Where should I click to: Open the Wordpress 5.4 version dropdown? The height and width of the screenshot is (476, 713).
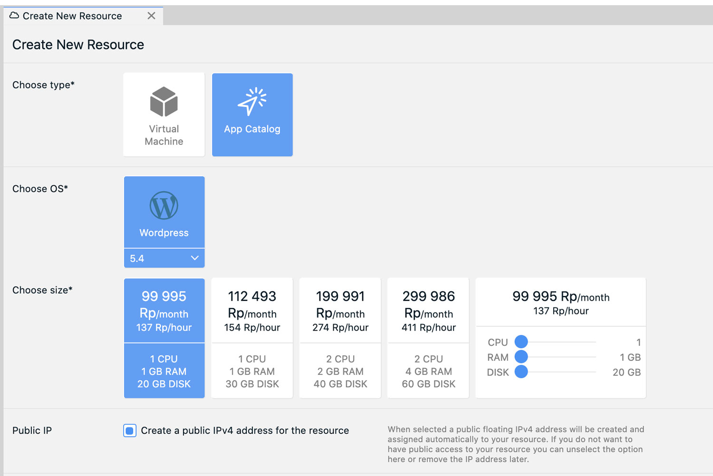pyautogui.click(x=164, y=258)
